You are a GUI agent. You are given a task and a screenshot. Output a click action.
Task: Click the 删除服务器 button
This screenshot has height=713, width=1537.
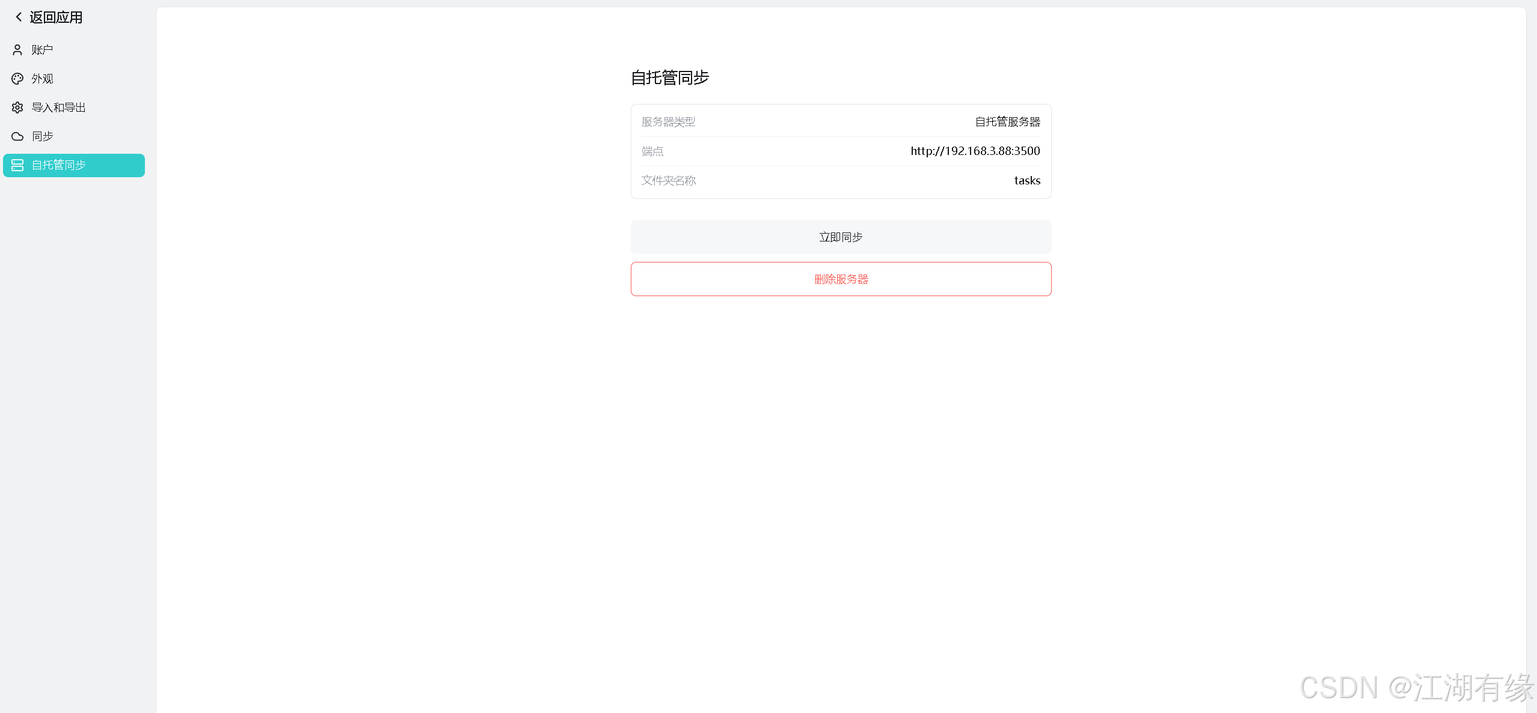pos(840,279)
